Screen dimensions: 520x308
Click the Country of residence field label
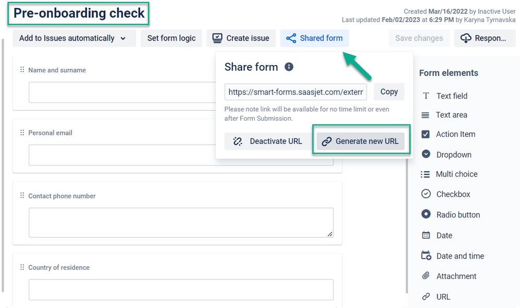(59, 267)
